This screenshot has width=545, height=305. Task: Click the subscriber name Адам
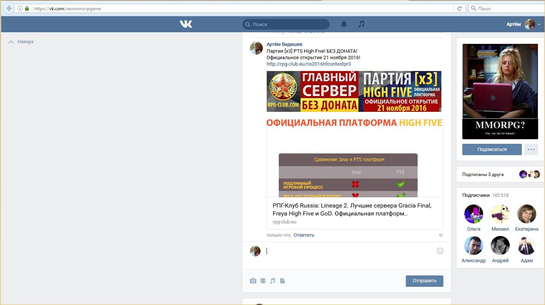[x=527, y=261]
